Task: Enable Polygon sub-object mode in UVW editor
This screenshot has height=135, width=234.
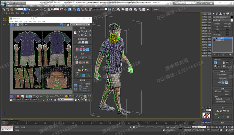Action: 18,96
